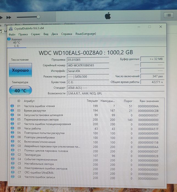Click status orb for Переназначенные сектора
The image size is (177, 192).
pos(12,119)
